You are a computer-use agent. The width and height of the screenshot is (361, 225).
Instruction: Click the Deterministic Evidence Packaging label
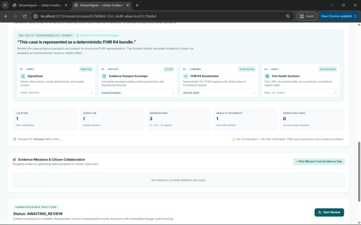click(99, 36)
